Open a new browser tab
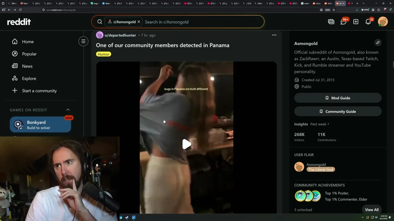The image size is (394, 221). (x=357, y=3)
